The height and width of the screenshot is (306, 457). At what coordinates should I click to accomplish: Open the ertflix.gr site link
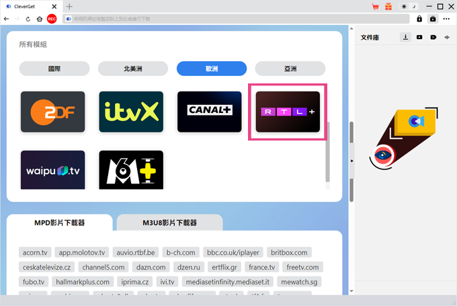[224, 267]
